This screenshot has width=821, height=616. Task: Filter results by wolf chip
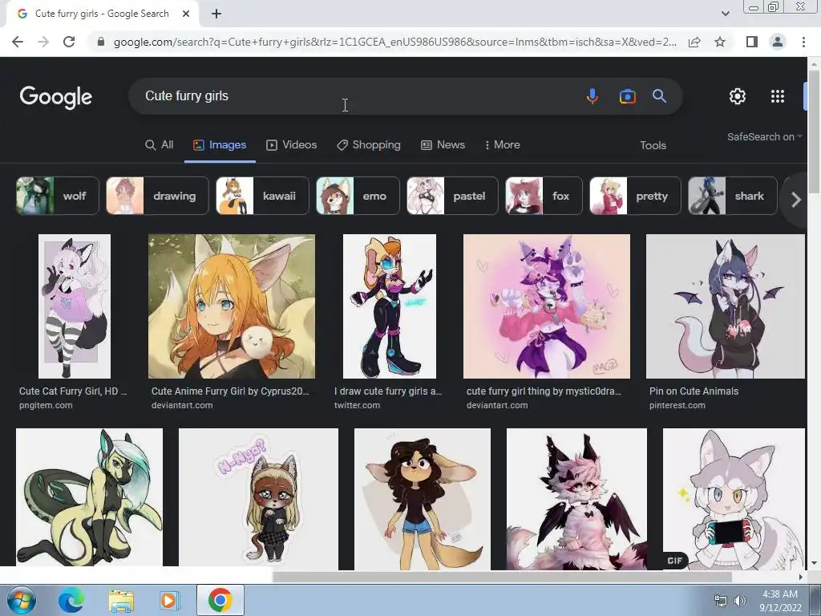58,196
